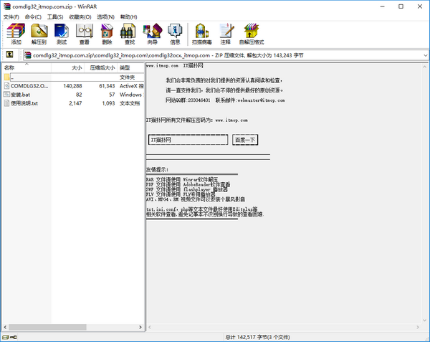Click the 安装.bat file icon
This screenshot has height=342, width=430.
click(7, 95)
